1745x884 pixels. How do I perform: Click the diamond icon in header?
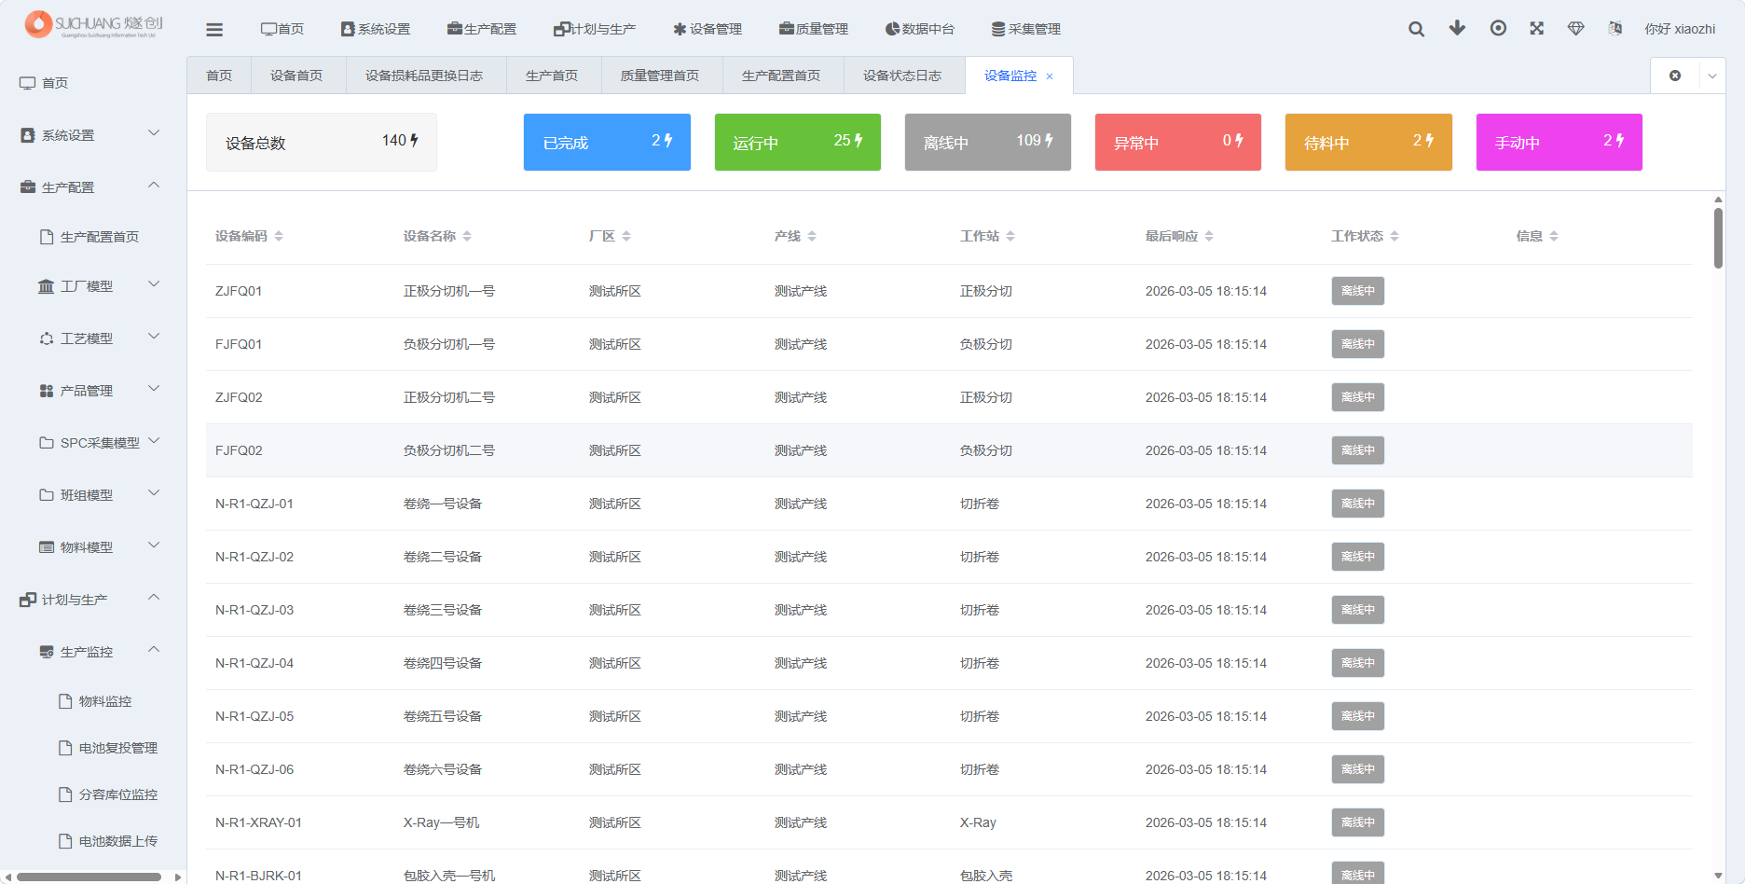(1576, 28)
